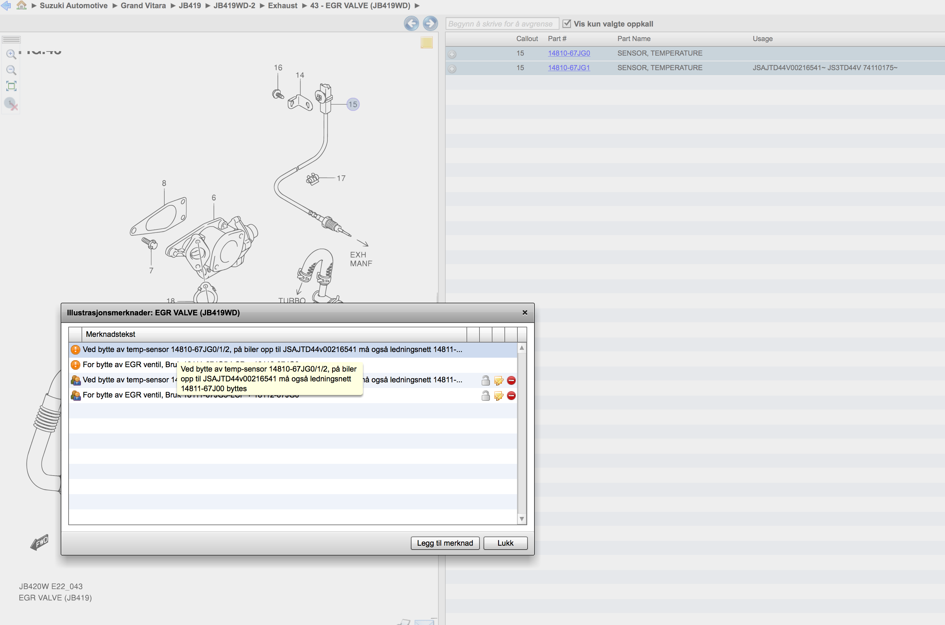Uncheck Vis kun valgte oppkall
This screenshot has width=945, height=625.
567,23
